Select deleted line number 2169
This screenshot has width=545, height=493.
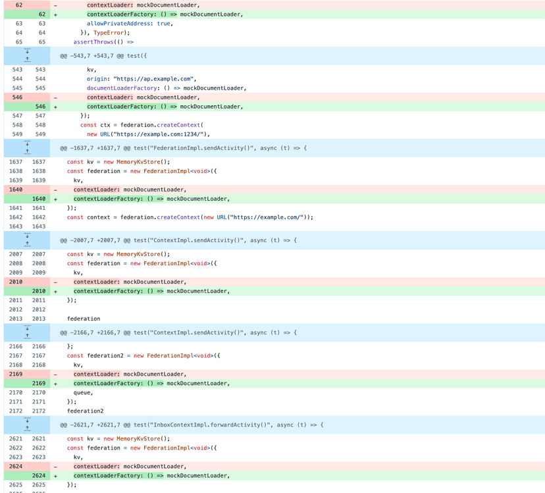[x=16, y=374]
